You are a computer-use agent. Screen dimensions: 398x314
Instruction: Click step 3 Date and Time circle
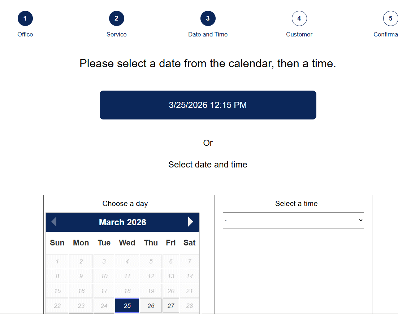(208, 18)
